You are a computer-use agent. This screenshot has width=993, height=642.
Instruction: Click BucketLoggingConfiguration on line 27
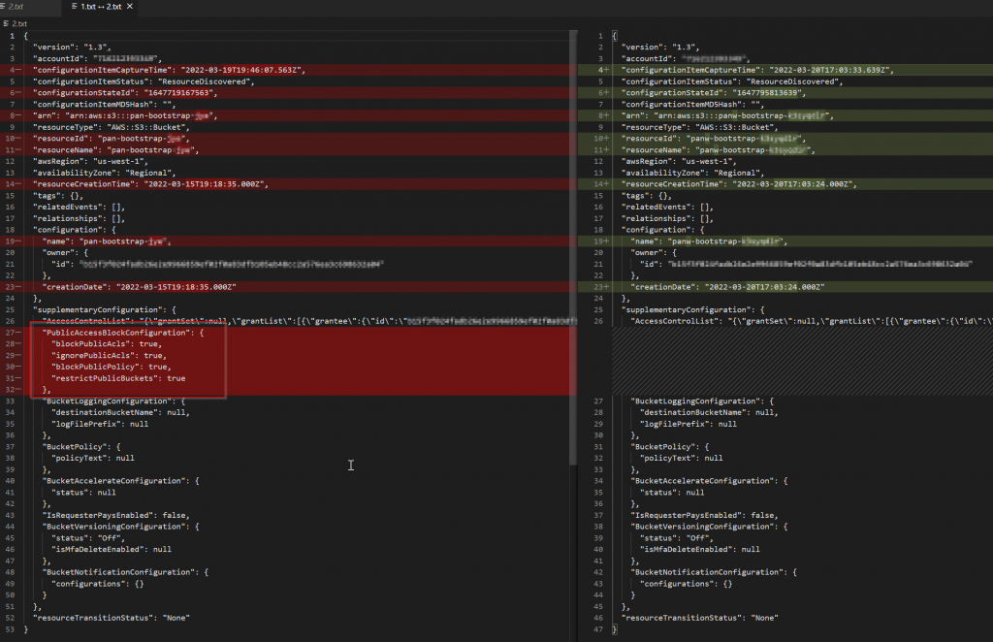pyautogui.click(x=695, y=401)
